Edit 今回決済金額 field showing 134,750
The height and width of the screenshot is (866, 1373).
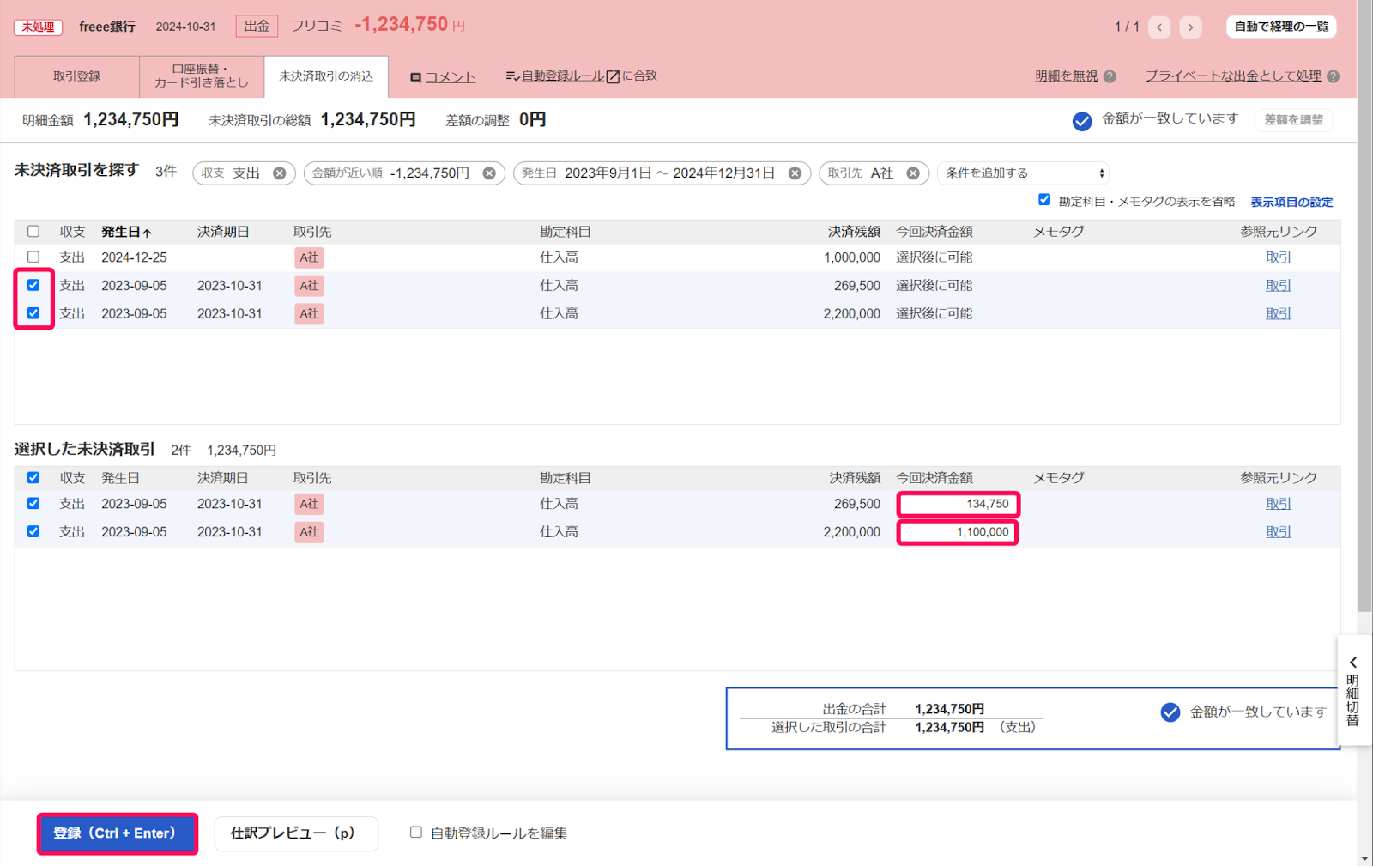coord(958,505)
